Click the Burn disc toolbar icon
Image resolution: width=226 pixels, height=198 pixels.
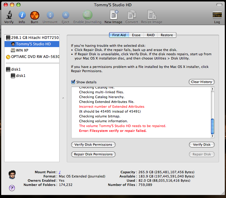[x=34, y=15]
